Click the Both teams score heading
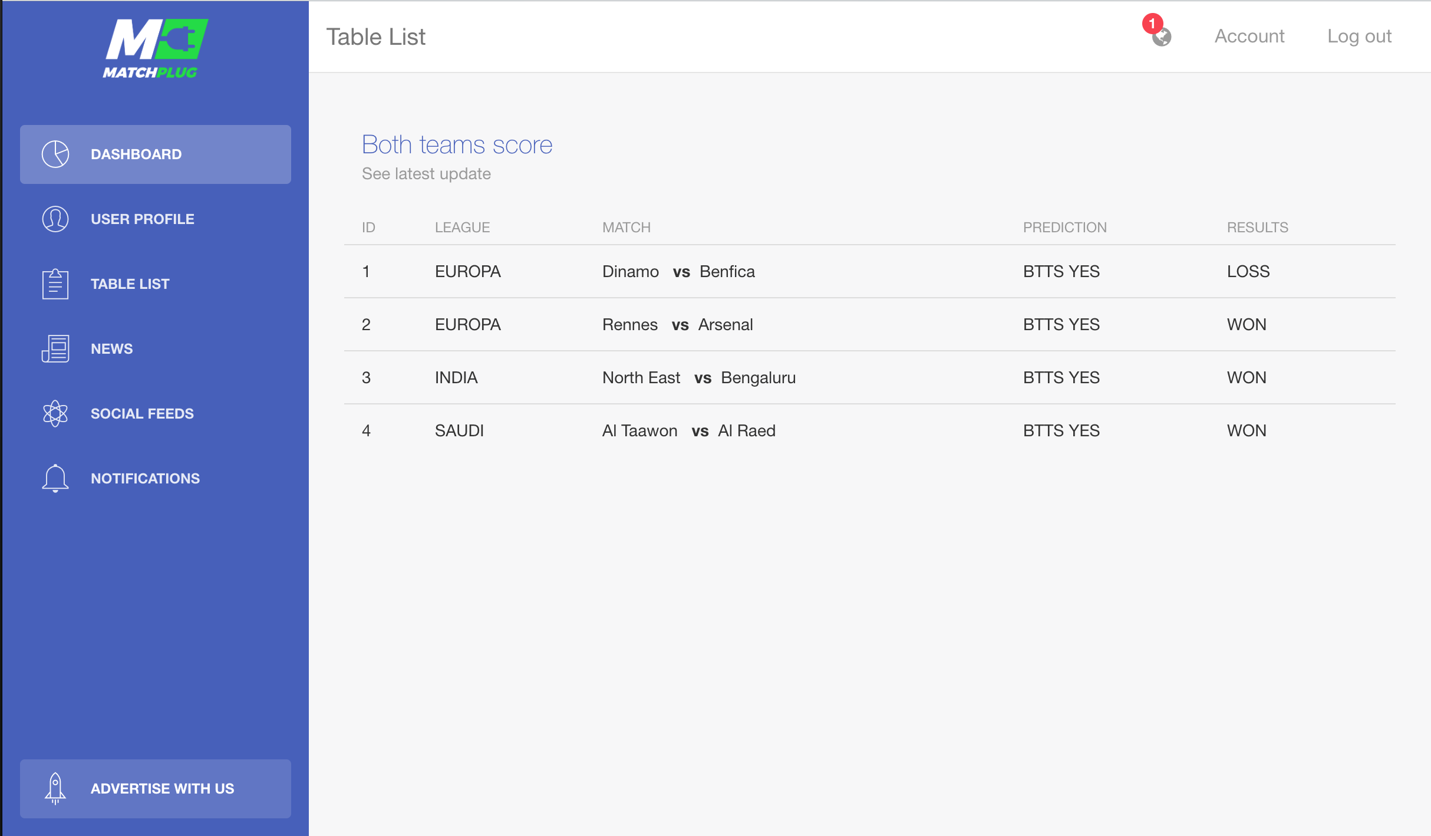This screenshot has width=1431, height=836. (457, 145)
